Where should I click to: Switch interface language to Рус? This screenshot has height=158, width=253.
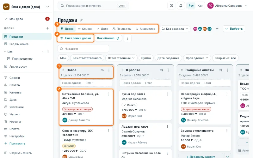pyautogui.click(x=191, y=6)
